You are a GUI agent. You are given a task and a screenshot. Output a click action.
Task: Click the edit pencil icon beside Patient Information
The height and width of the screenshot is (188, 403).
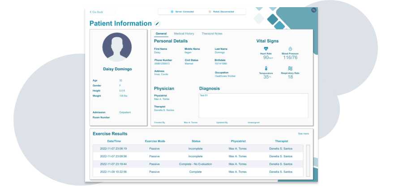pos(157,24)
